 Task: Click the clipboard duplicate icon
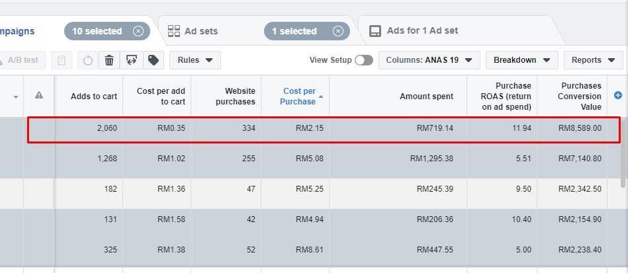[x=62, y=60]
